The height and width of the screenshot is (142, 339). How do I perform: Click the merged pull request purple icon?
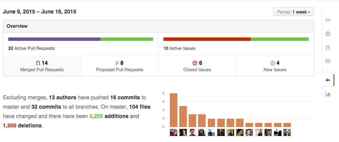tap(38, 63)
